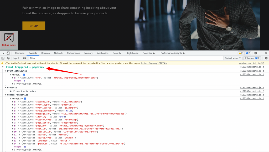Screen dimensions: 269x152
Task: Open DevTools settings gear icon
Action: (256, 53)
